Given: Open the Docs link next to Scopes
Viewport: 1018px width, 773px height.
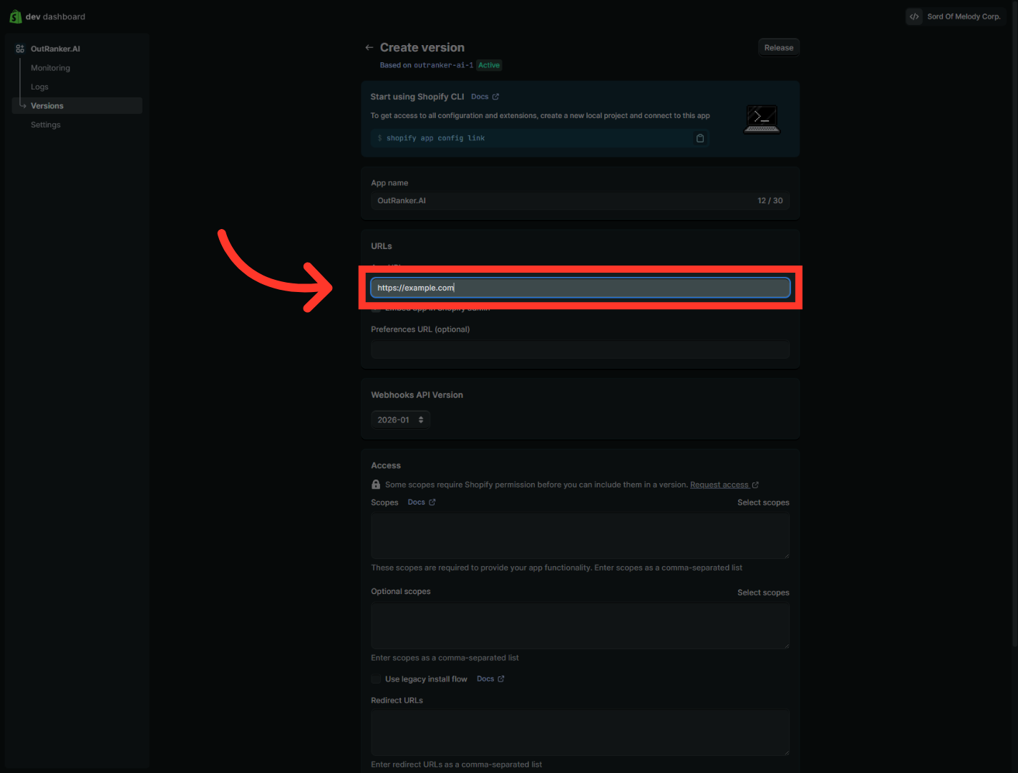Looking at the screenshot, I should (421, 502).
